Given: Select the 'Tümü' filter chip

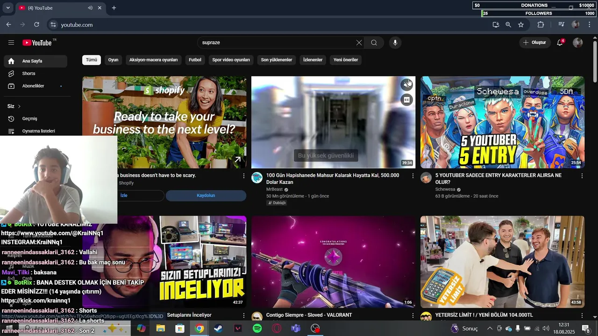Looking at the screenshot, I should coord(92,60).
